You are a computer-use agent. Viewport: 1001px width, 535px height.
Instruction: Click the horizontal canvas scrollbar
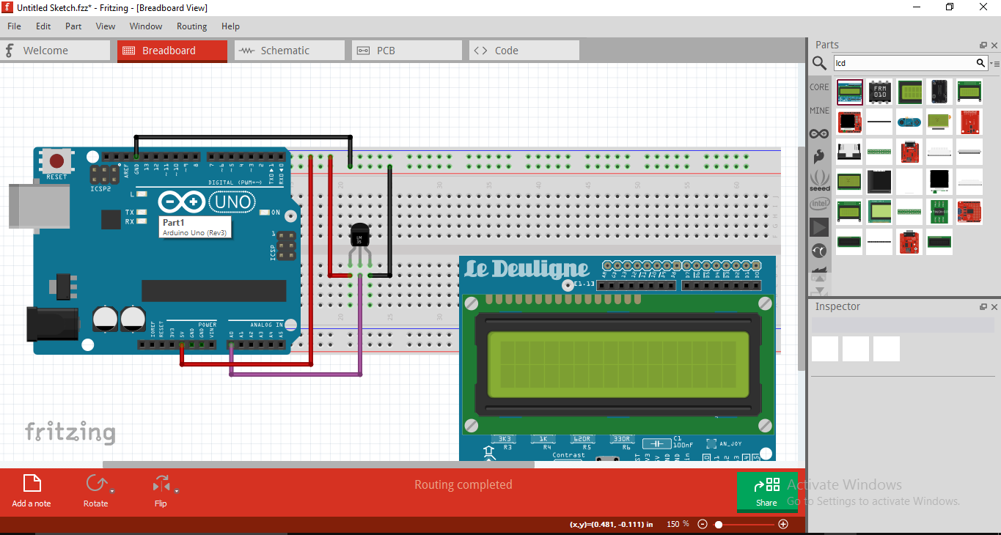click(318, 465)
